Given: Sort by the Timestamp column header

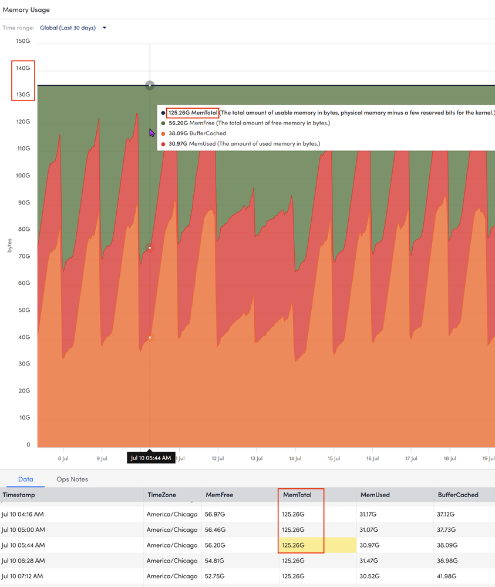Looking at the screenshot, I should tap(19, 495).
